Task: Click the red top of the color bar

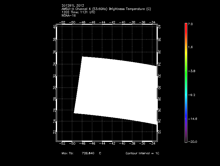Action: point(186,25)
